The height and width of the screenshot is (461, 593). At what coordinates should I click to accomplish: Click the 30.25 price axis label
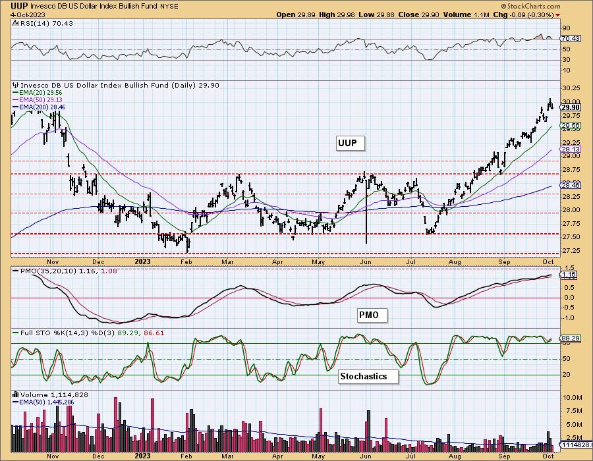571,88
